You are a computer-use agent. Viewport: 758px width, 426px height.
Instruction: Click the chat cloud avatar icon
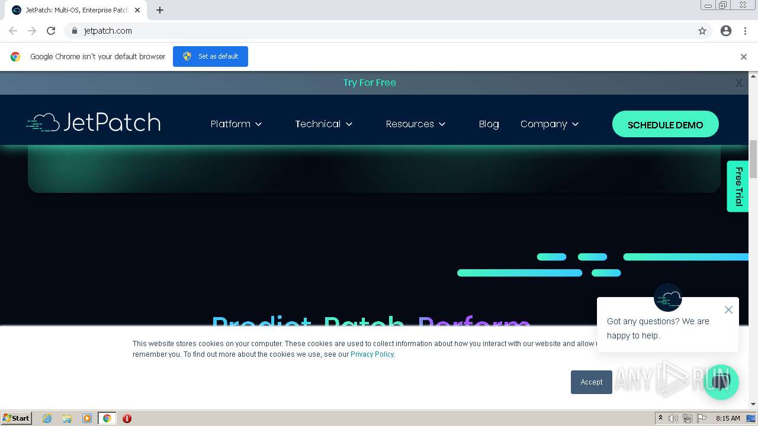(668, 298)
